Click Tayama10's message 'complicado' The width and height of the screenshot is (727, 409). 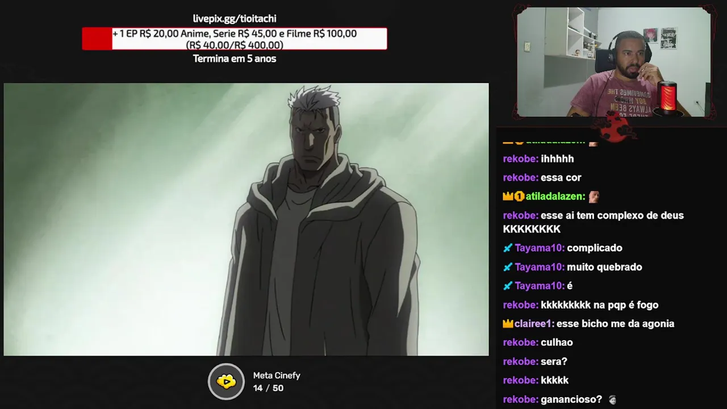[x=595, y=248]
